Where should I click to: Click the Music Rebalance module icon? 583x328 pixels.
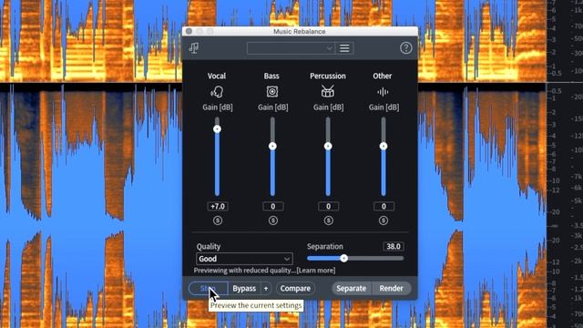[x=194, y=48]
